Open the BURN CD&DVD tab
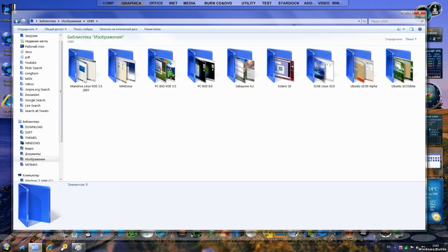Image resolution: width=448 pixels, height=252 pixels. [218, 3]
